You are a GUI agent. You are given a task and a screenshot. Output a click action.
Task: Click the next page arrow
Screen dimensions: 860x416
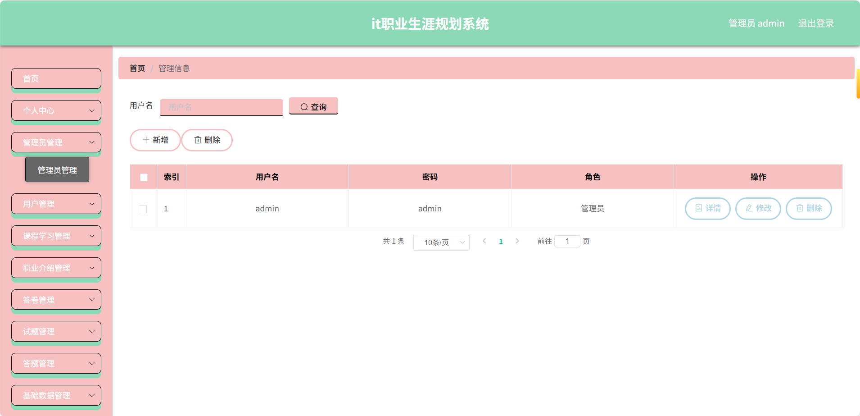(517, 241)
